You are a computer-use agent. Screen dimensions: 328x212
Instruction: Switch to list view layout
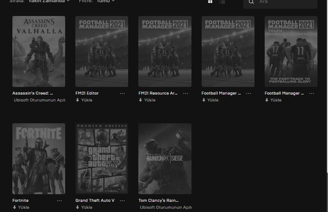click(222, 2)
